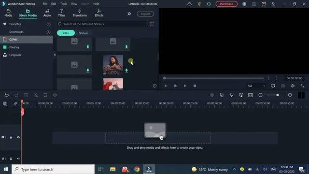Click the undo arrow in timeline toolbar

coord(7,95)
